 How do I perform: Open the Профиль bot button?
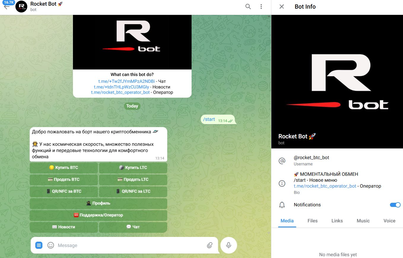click(98, 203)
